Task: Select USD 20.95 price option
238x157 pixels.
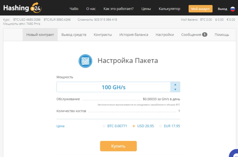Action: point(134,126)
